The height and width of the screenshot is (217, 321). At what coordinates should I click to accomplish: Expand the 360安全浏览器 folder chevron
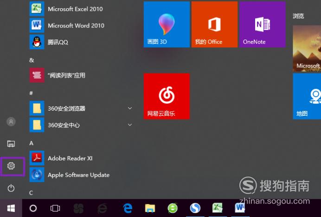click(130, 108)
